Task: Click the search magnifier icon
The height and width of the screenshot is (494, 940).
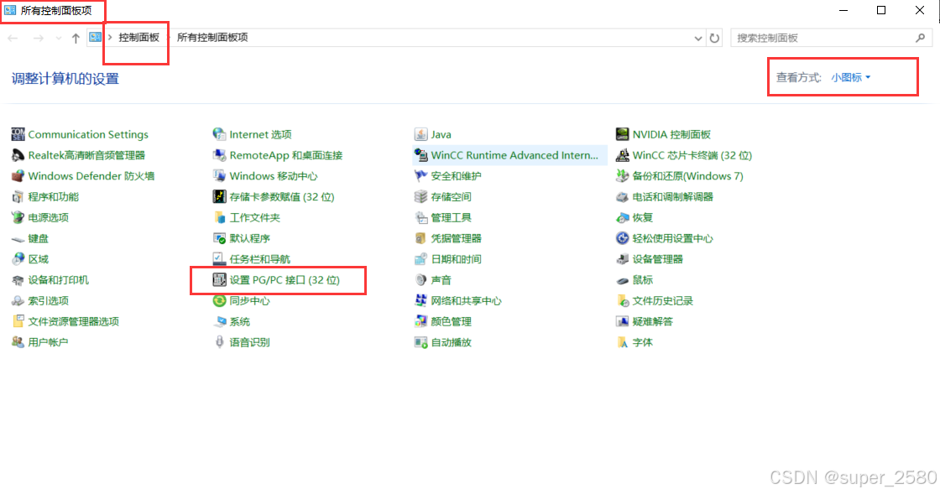Action: point(920,38)
